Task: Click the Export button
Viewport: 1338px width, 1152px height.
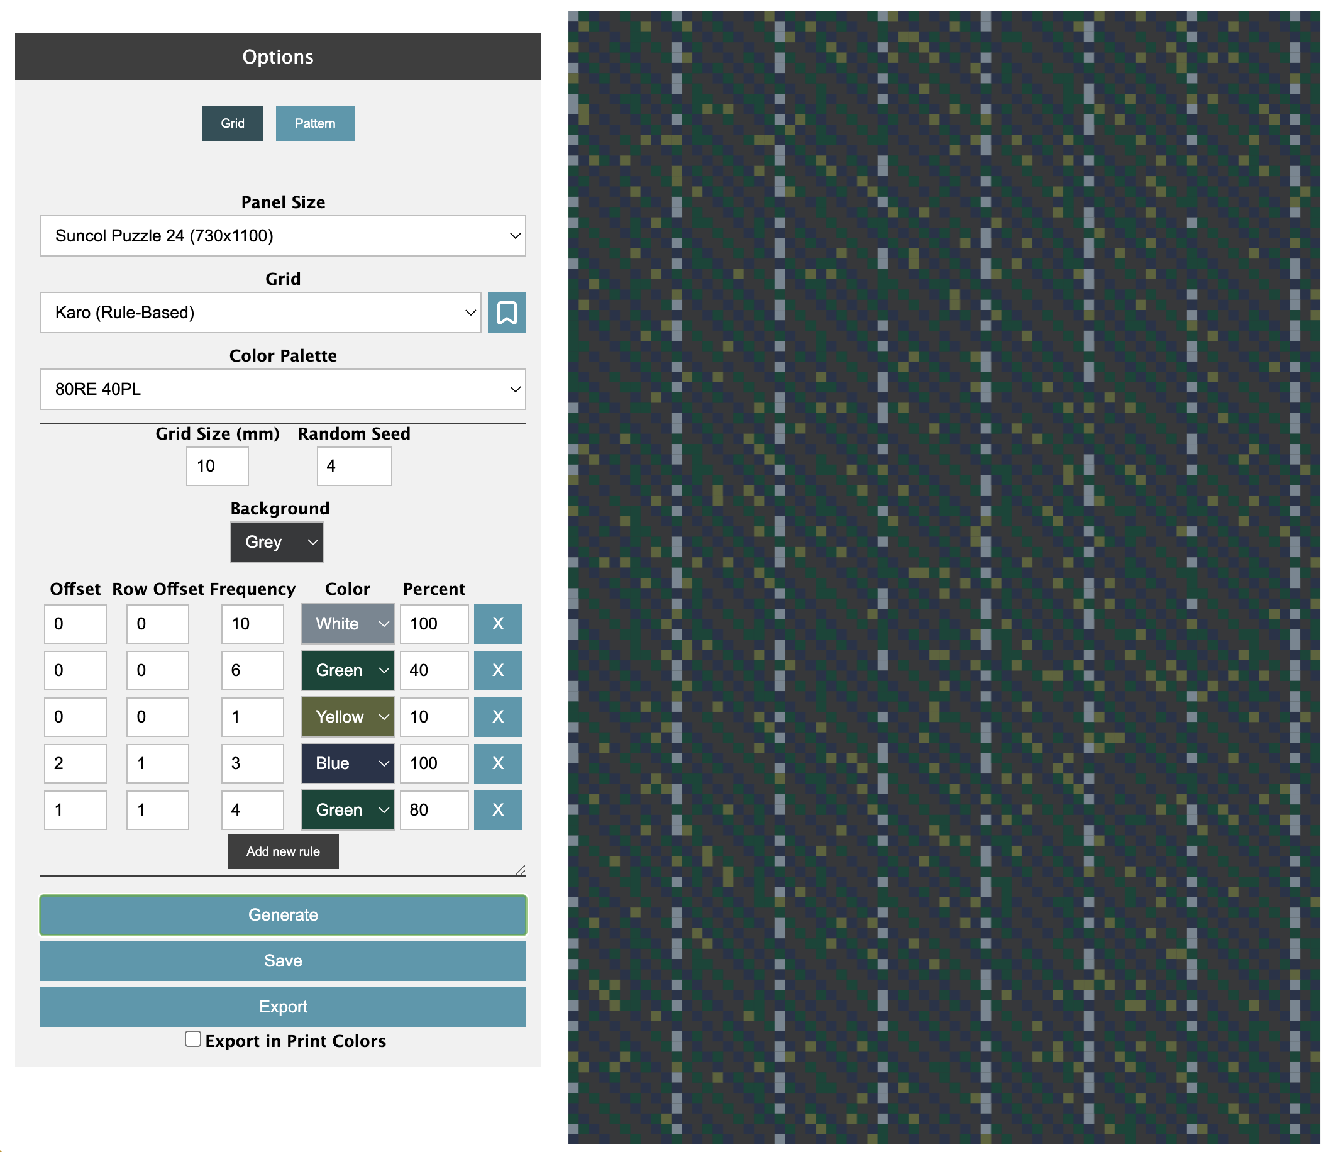Action: tap(283, 1007)
